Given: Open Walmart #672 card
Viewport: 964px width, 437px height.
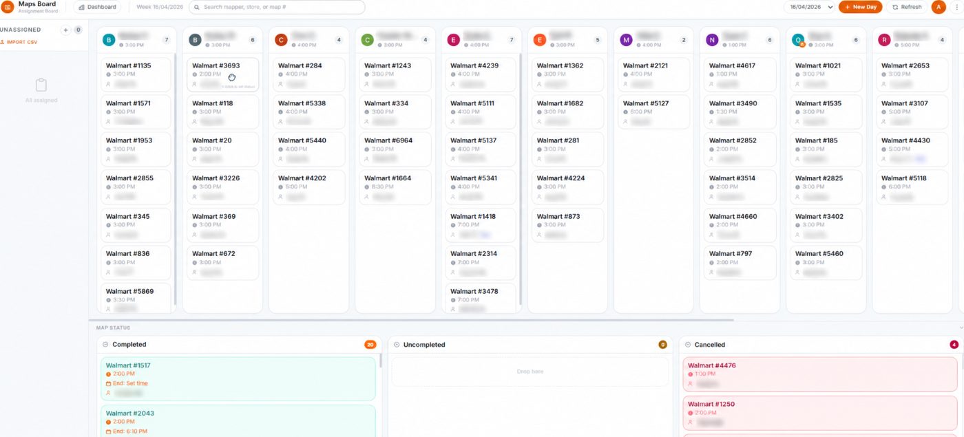Looking at the screenshot, I should (222, 262).
